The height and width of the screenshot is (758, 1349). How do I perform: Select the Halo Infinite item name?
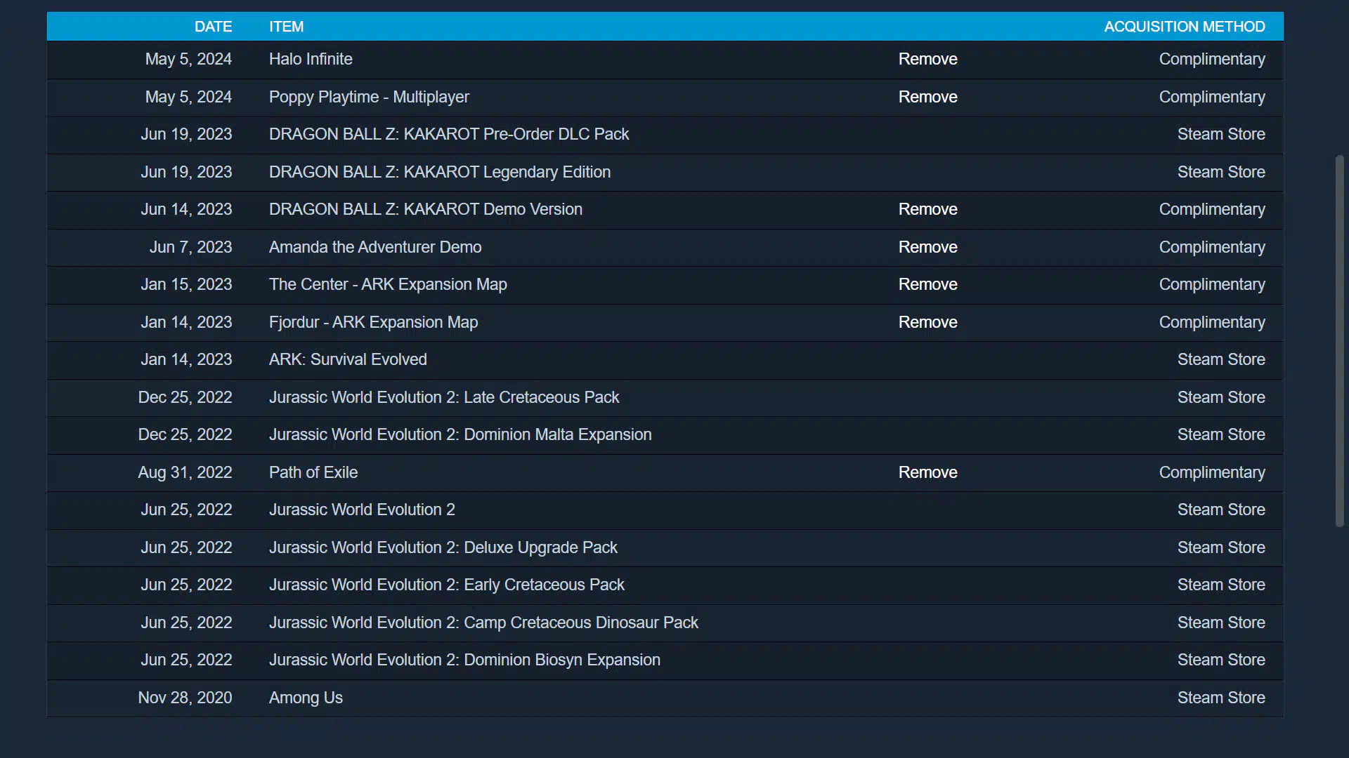[311, 59]
